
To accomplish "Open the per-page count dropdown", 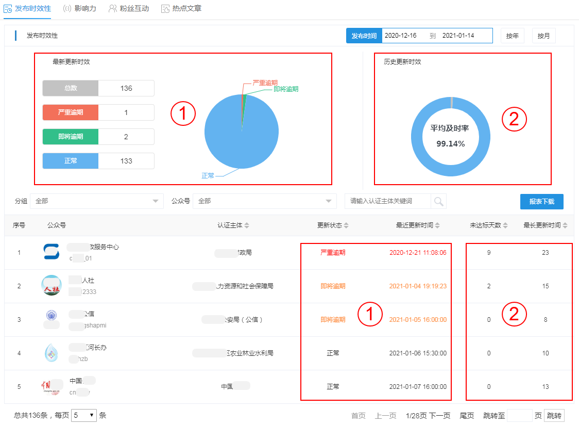I will click(x=84, y=415).
